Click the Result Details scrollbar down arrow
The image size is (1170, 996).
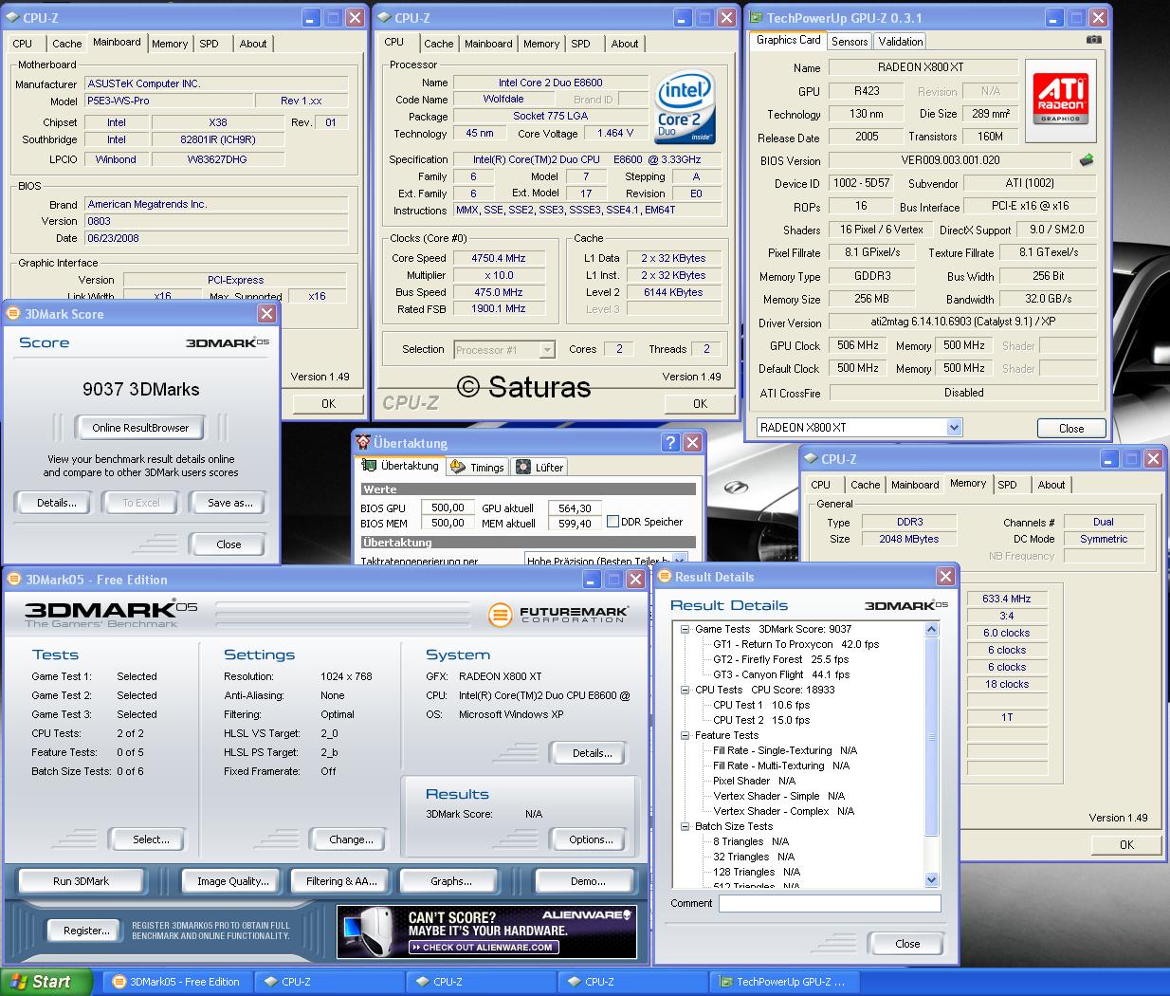click(x=931, y=879)
